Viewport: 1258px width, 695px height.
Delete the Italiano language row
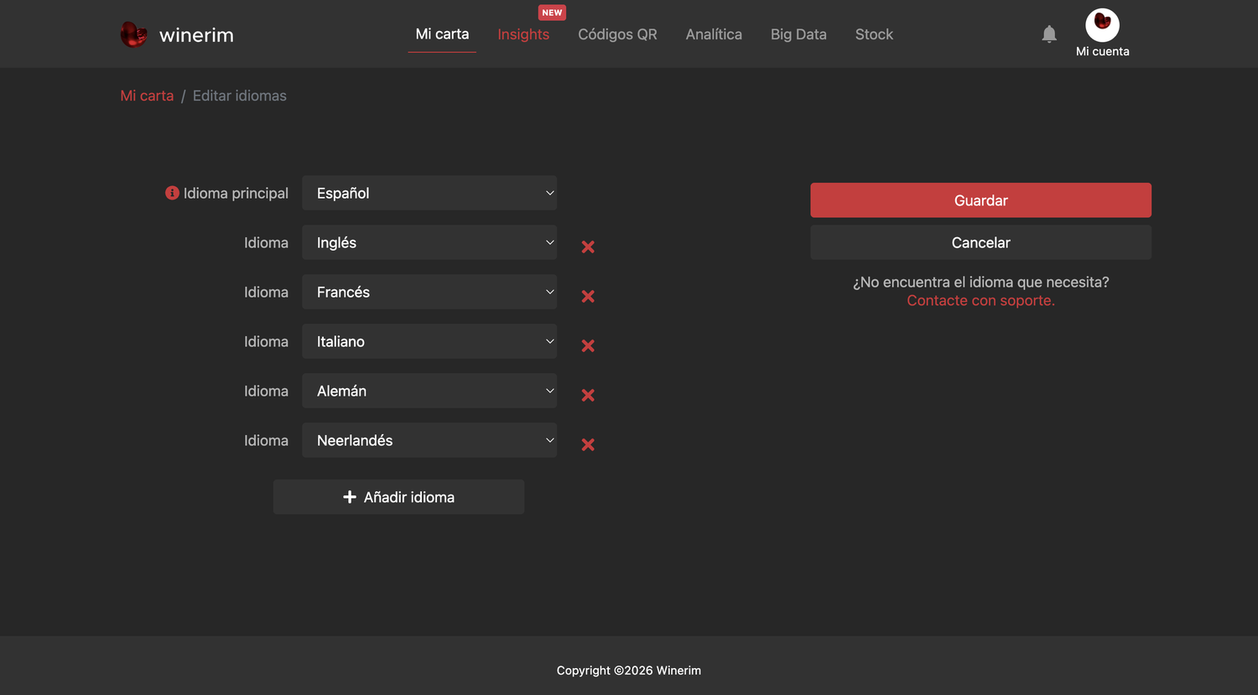[x=588, y=345]
